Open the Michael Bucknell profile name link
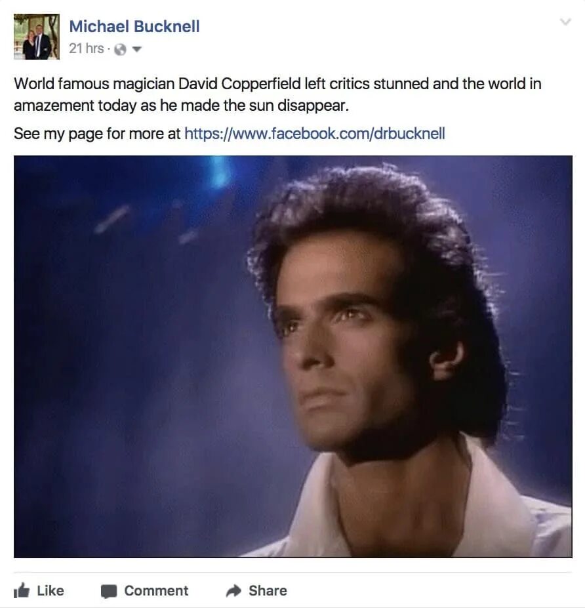This screenshot has width=585, height=608. [134, 26]
